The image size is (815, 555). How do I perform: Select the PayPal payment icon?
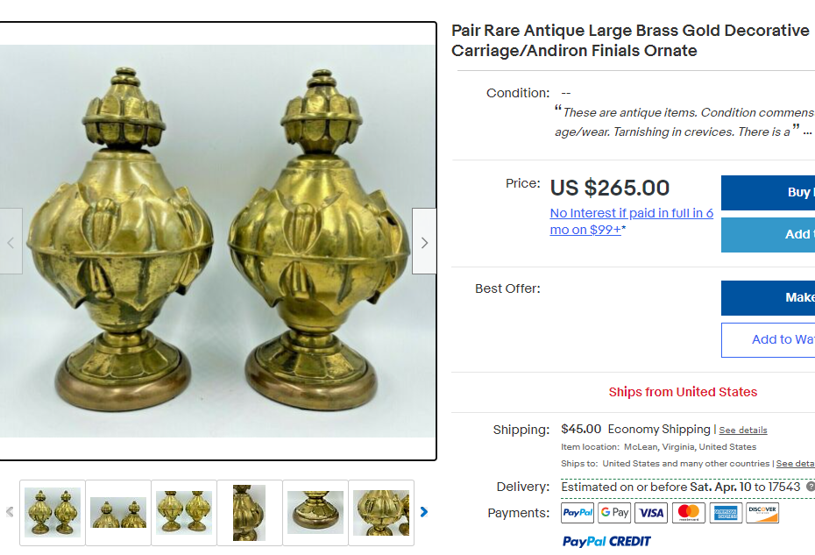[578, 513]
